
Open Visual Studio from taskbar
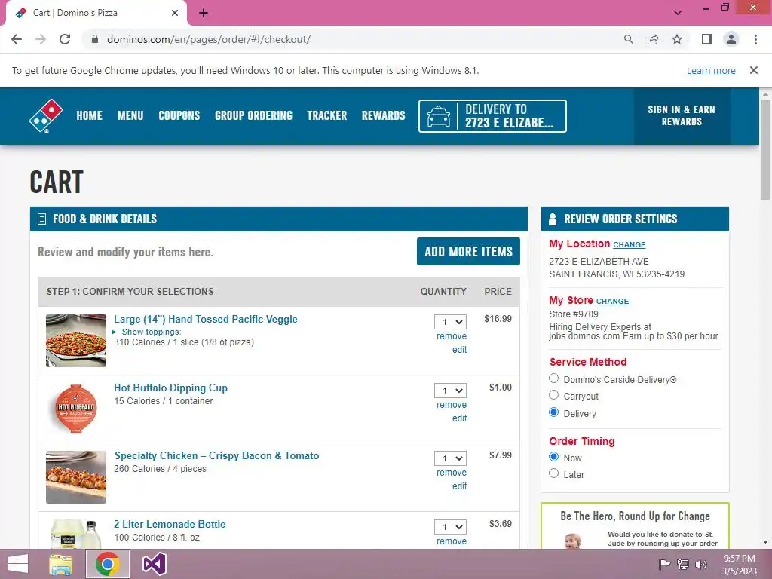[x=154, y=564]
